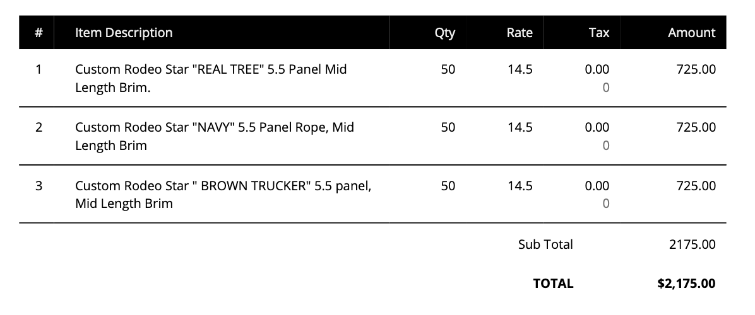Select the $2,175.00 total amount

tap(686, 283)
